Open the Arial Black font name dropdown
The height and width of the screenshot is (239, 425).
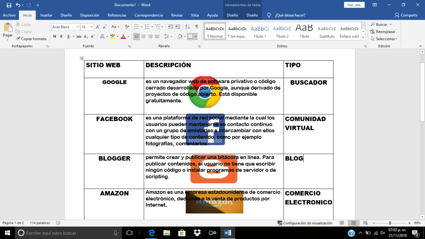click(x=78, y=27)
